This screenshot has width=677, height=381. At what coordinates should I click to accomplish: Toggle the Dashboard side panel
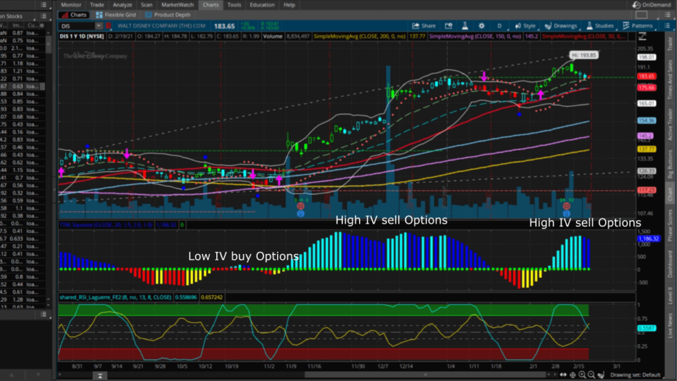(670, 264)
